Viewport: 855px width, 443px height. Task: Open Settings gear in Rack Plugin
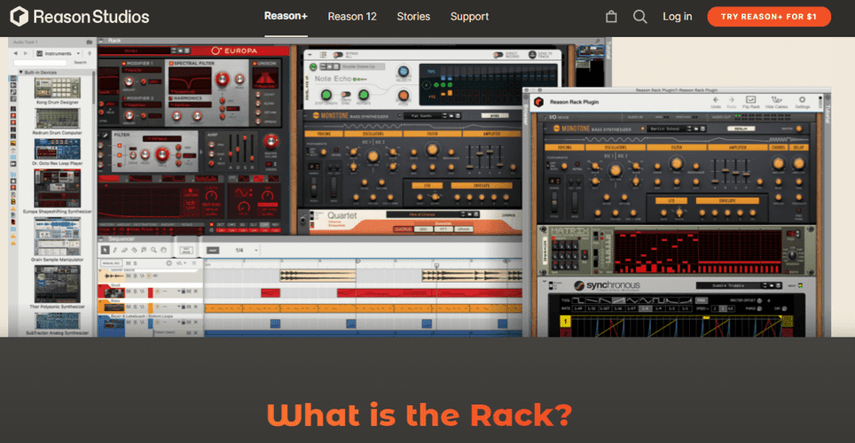802,102
